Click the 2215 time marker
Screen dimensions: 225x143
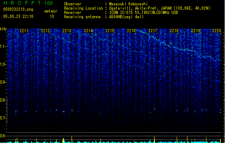click(x=110, y=31)
